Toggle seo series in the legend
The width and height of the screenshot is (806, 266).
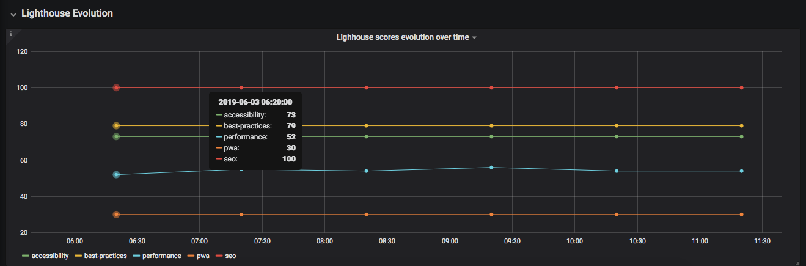point(230,256)
